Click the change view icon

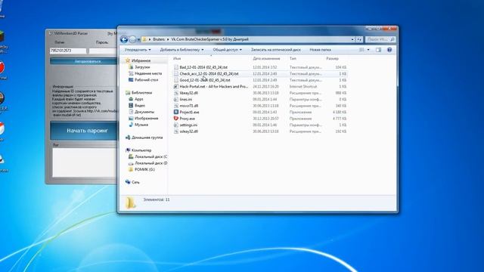(361, 50)
